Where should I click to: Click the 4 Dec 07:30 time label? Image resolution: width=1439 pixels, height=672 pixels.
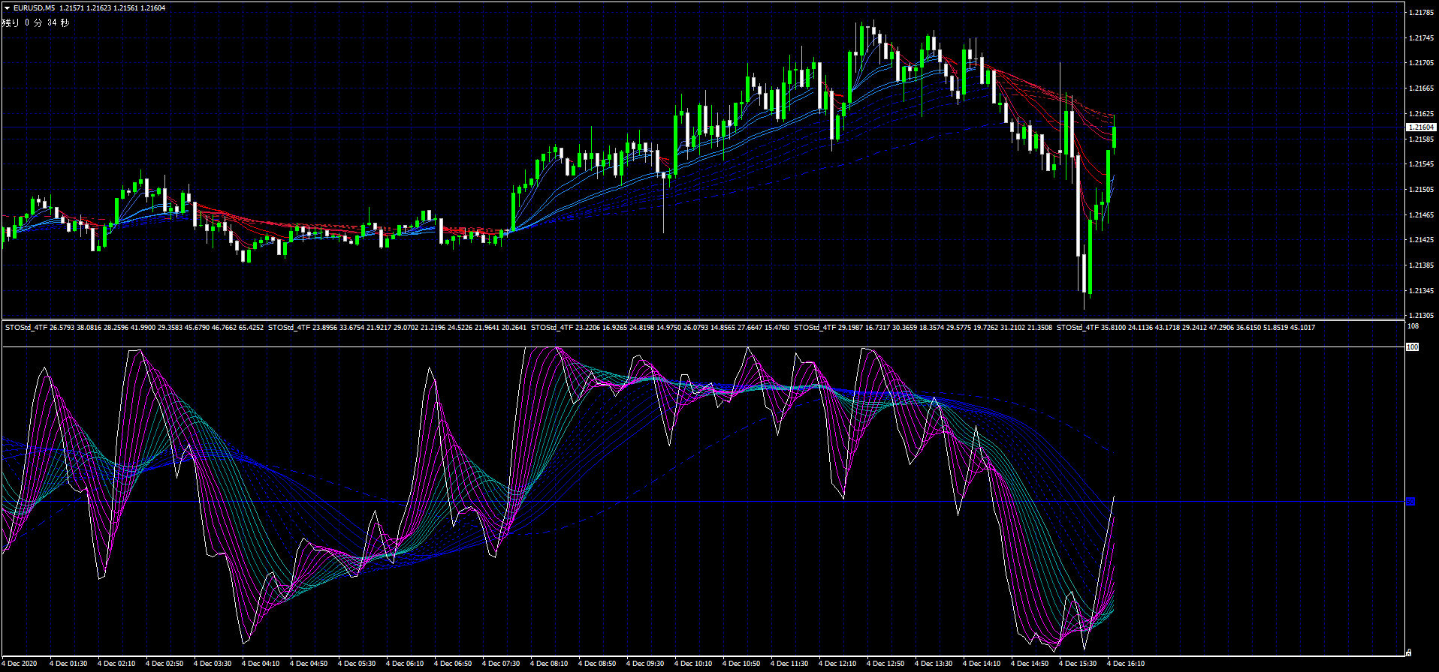(501, 664)
